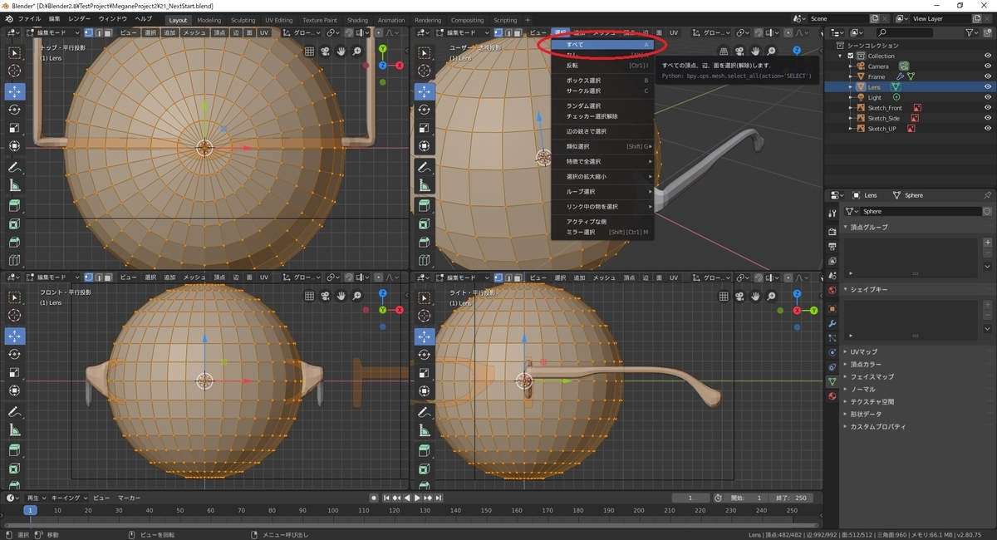Image resolution: width=997 pixels, height=540 pixels.
Task: Enable face select mode in Top viewport header
Action: (x=109, y=32)
